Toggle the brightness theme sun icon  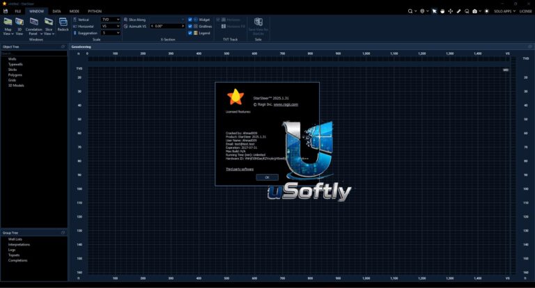click(486, 11)
